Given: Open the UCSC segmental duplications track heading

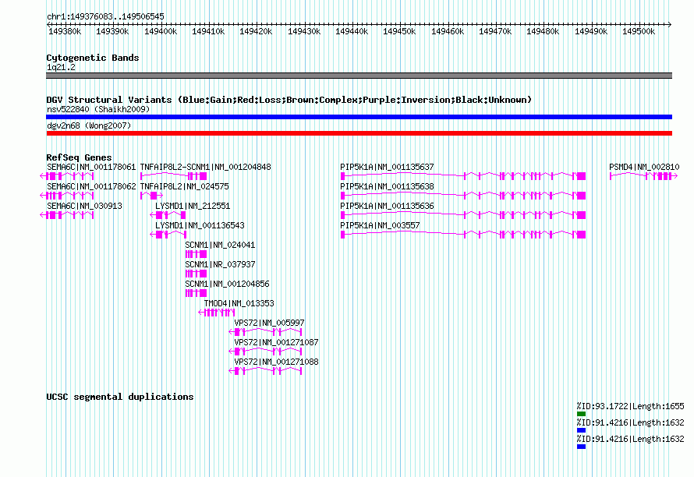Looking at the screenshot, I should pyautogui.click(x=120, y=397).
